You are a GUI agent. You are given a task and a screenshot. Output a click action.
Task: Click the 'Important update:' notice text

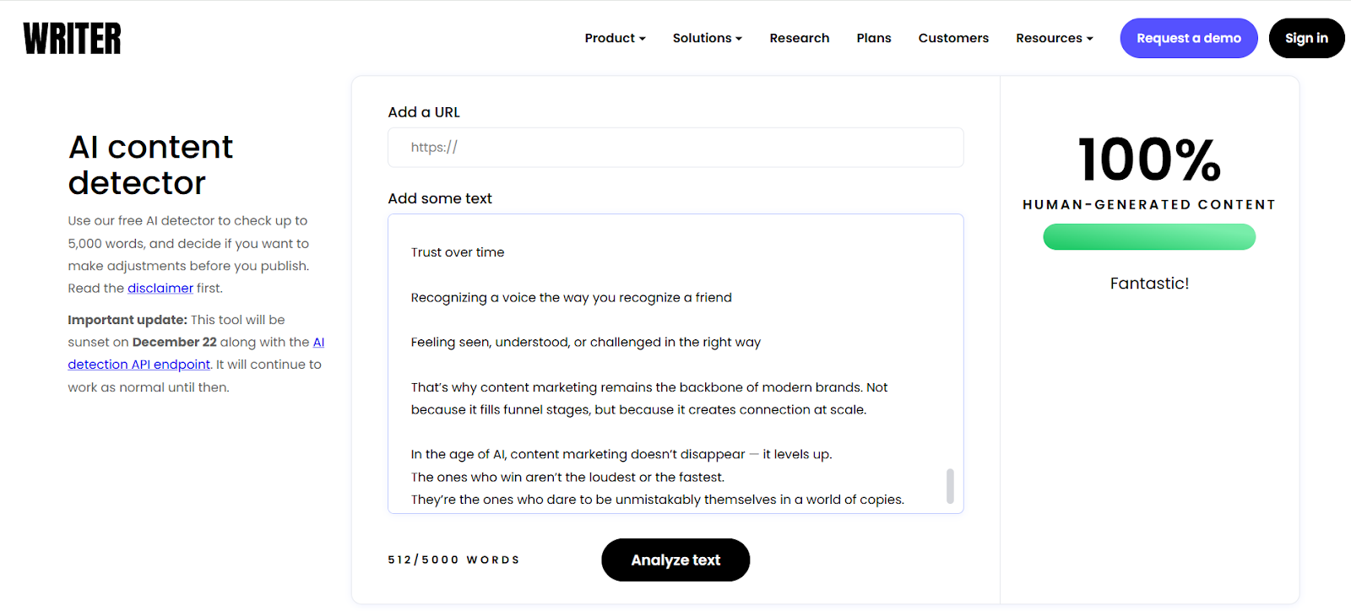click(x=128, y=320)
